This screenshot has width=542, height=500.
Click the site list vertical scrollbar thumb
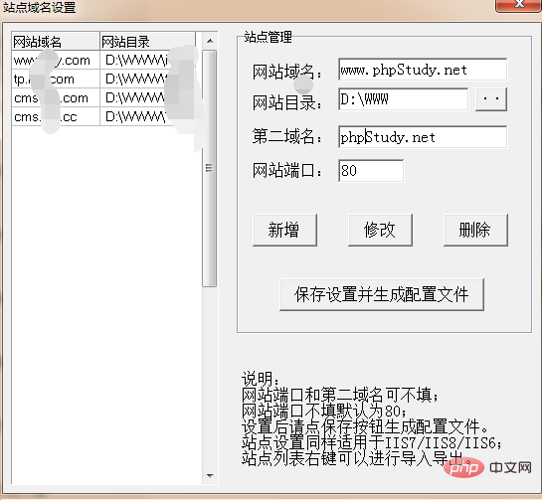tap(210, 168)
